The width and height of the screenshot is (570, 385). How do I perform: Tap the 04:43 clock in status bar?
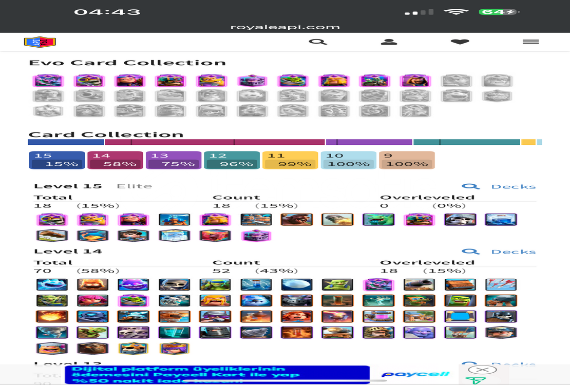107,12
